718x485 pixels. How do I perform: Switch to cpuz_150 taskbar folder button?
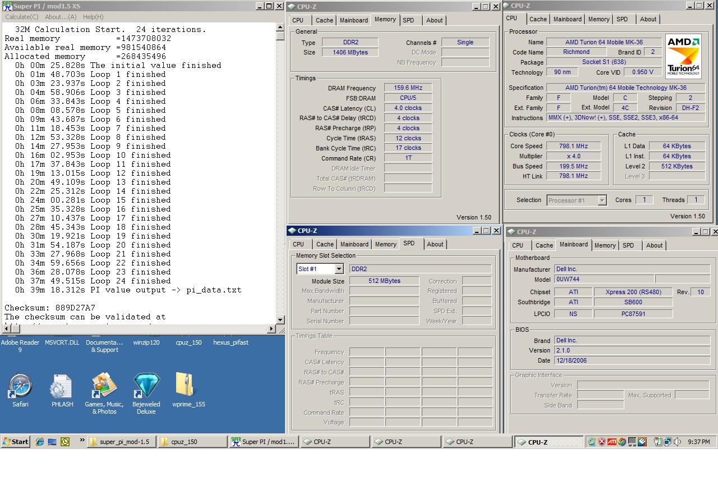(x=193, y=442)
